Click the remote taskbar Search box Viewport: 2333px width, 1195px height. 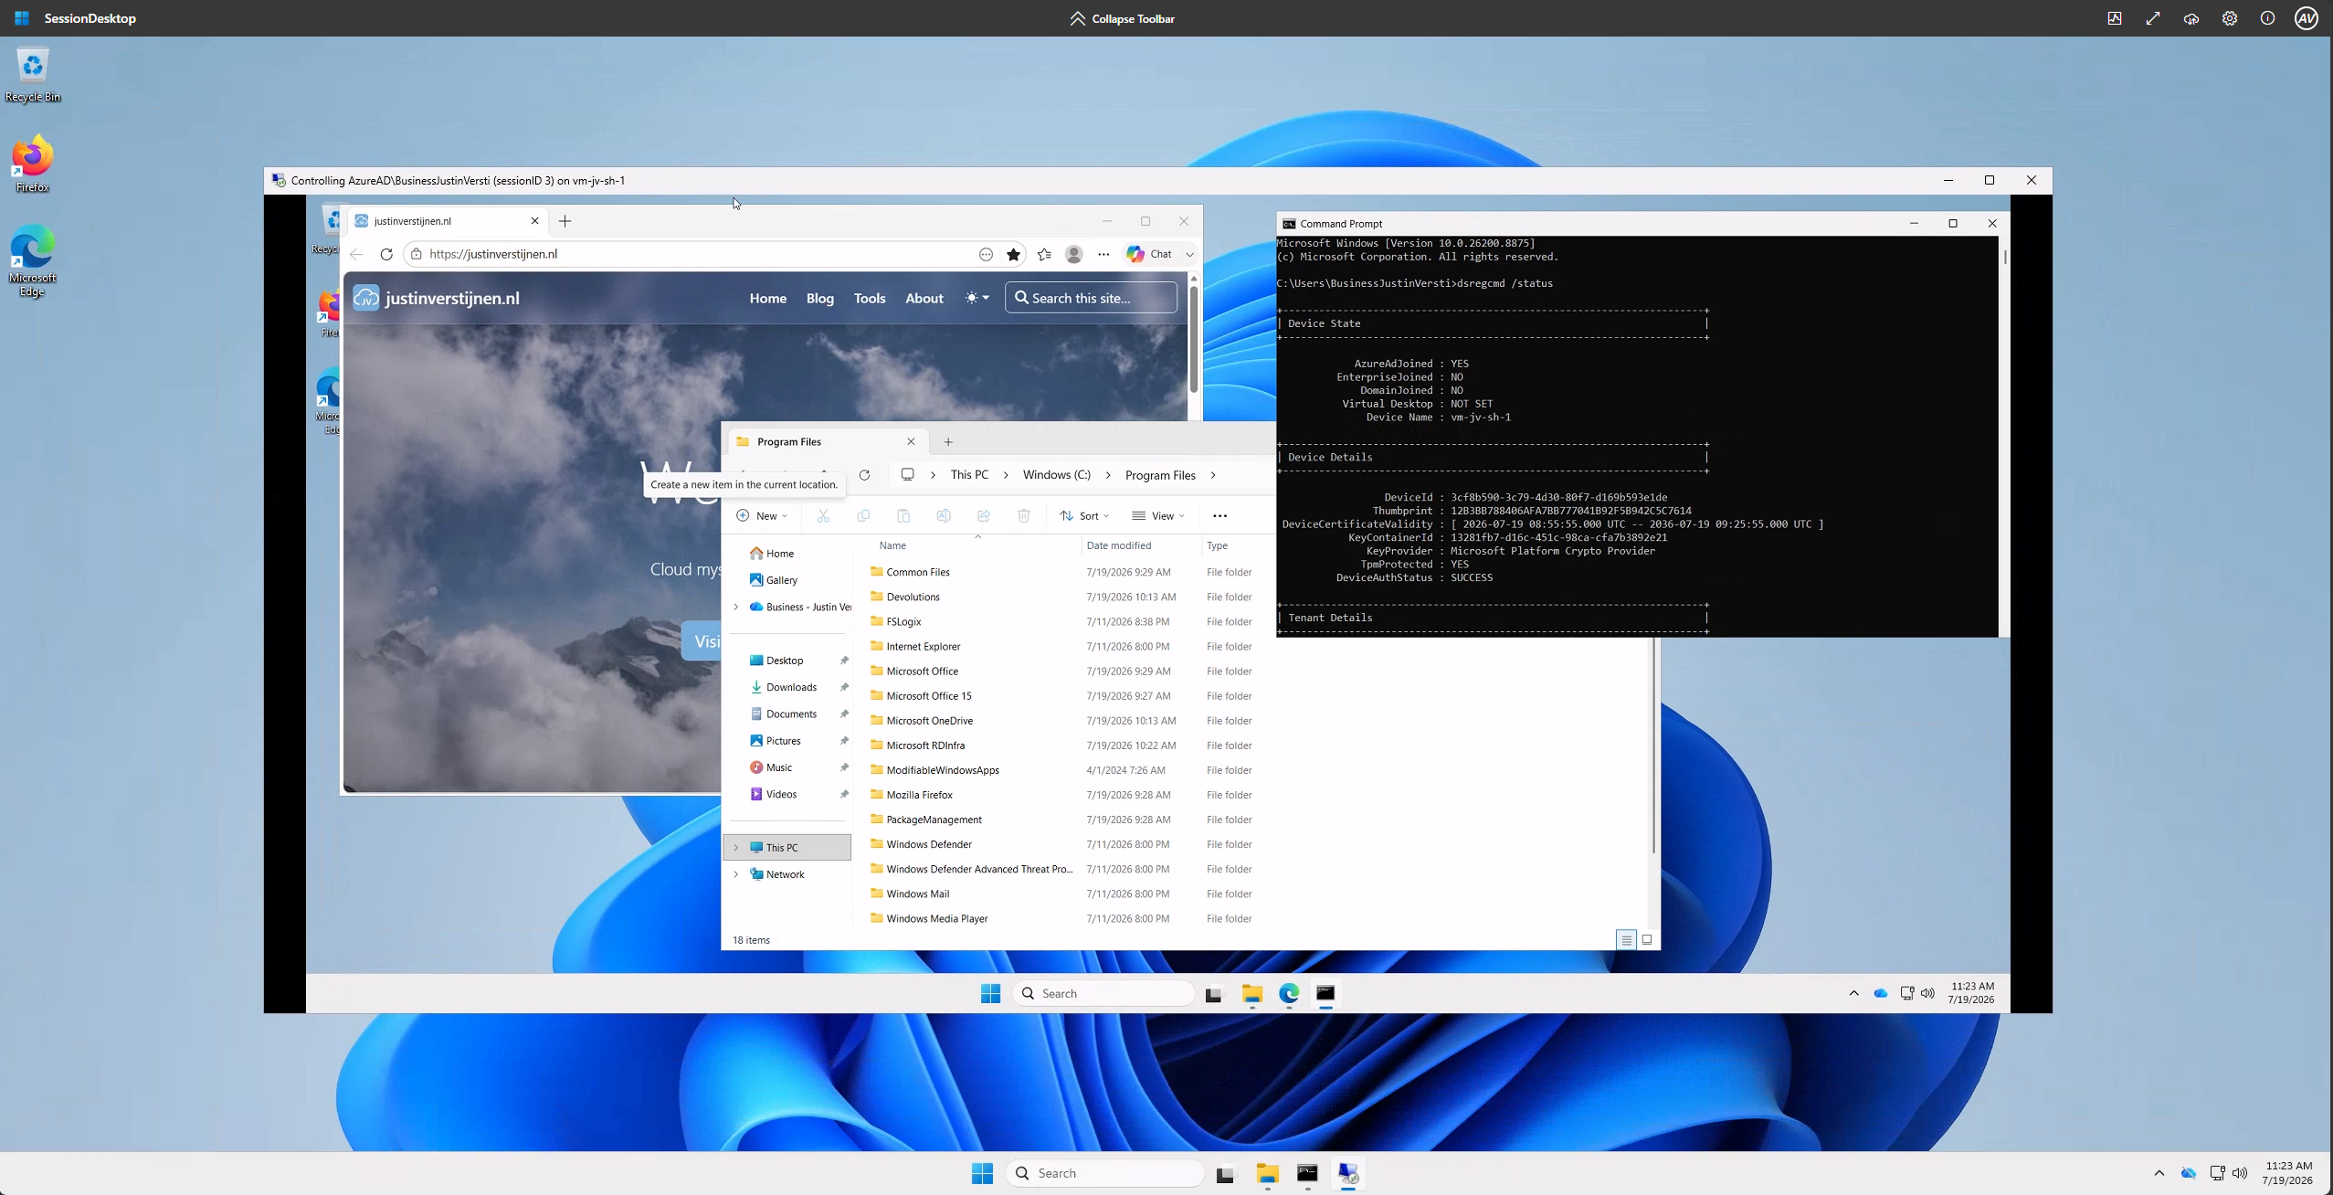click(1103, 993)
